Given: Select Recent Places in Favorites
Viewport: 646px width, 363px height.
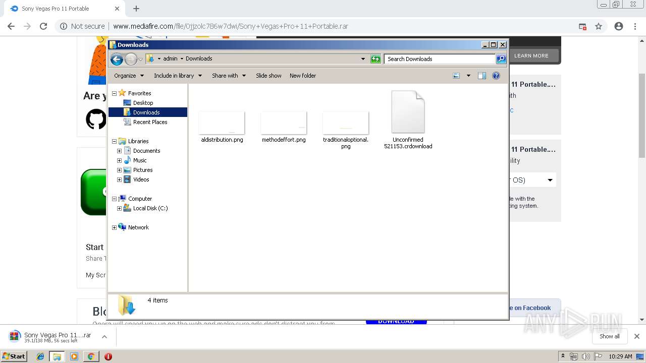Looking at the screenshot, I should pos(150,122).
